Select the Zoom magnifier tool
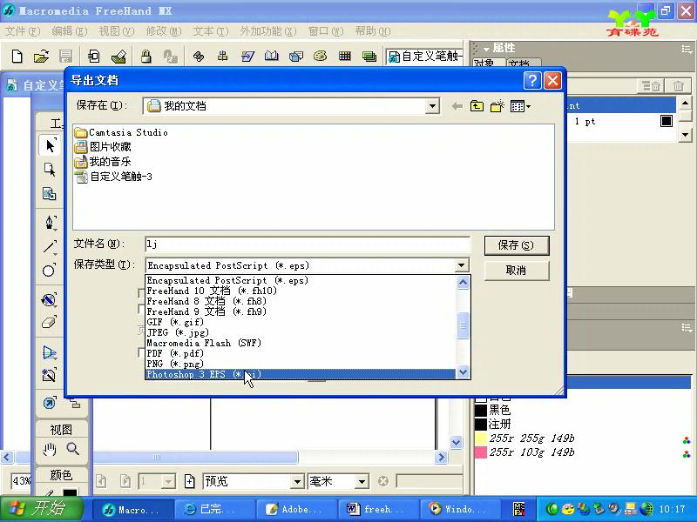697x522 pixels. click(x=73, y=449)
